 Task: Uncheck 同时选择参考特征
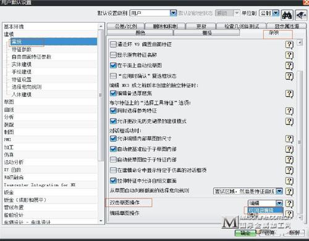coord(113,111)
